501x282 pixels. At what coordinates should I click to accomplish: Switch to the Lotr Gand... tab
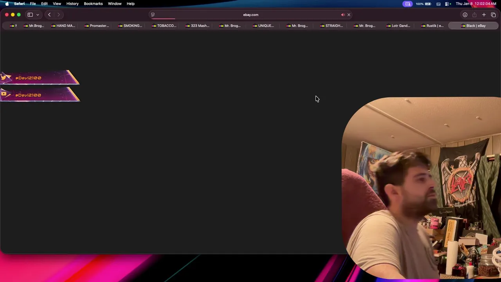pos(398,26)
